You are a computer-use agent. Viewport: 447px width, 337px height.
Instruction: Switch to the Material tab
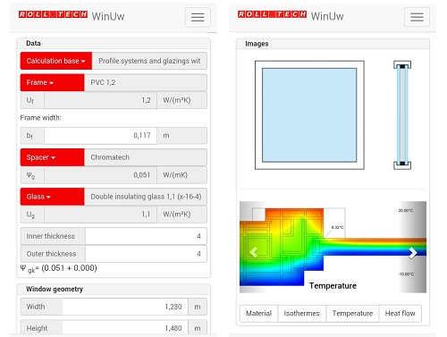(258, 313)
